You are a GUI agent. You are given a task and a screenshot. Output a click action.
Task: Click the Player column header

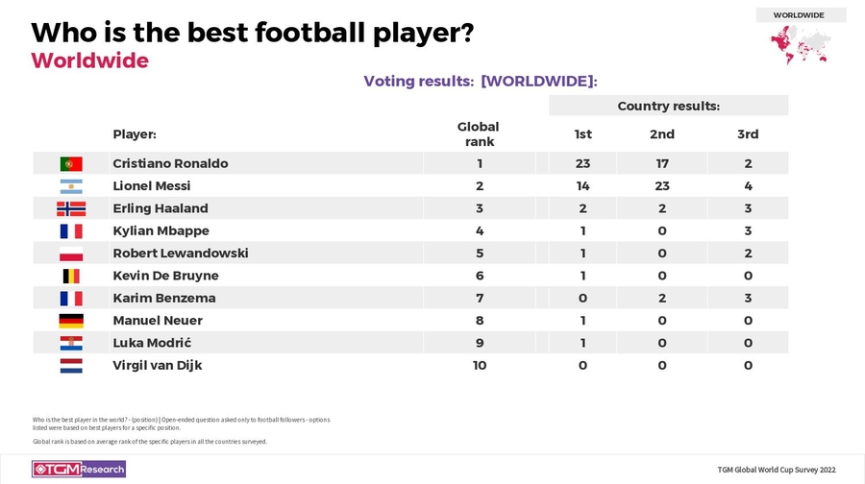click(135, 134)
